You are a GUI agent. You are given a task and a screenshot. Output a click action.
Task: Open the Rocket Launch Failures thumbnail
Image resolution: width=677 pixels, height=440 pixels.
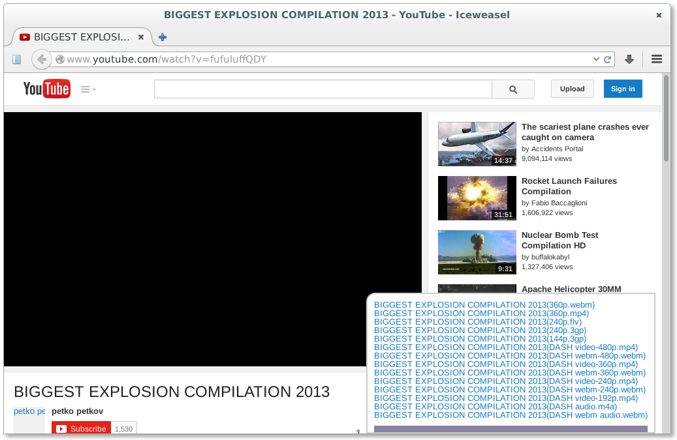pyautogui.click(x=477, y=198)
